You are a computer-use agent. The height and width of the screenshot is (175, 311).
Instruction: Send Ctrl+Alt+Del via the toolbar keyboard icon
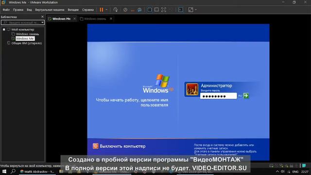[x=115, y=10]
